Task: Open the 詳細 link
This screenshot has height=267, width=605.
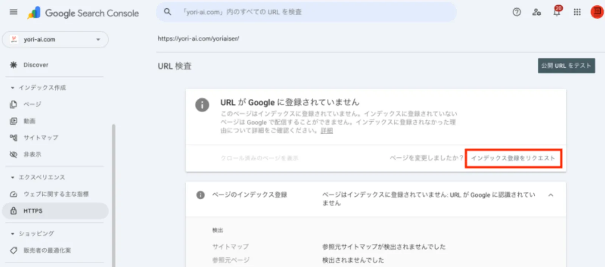Action: (x=327, y=131)
